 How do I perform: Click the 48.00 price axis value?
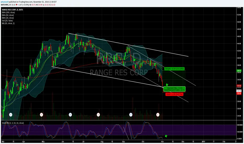coord(239,29)
